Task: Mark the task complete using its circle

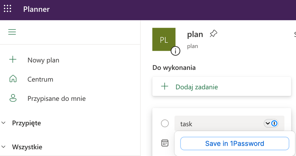Action: 165,124
